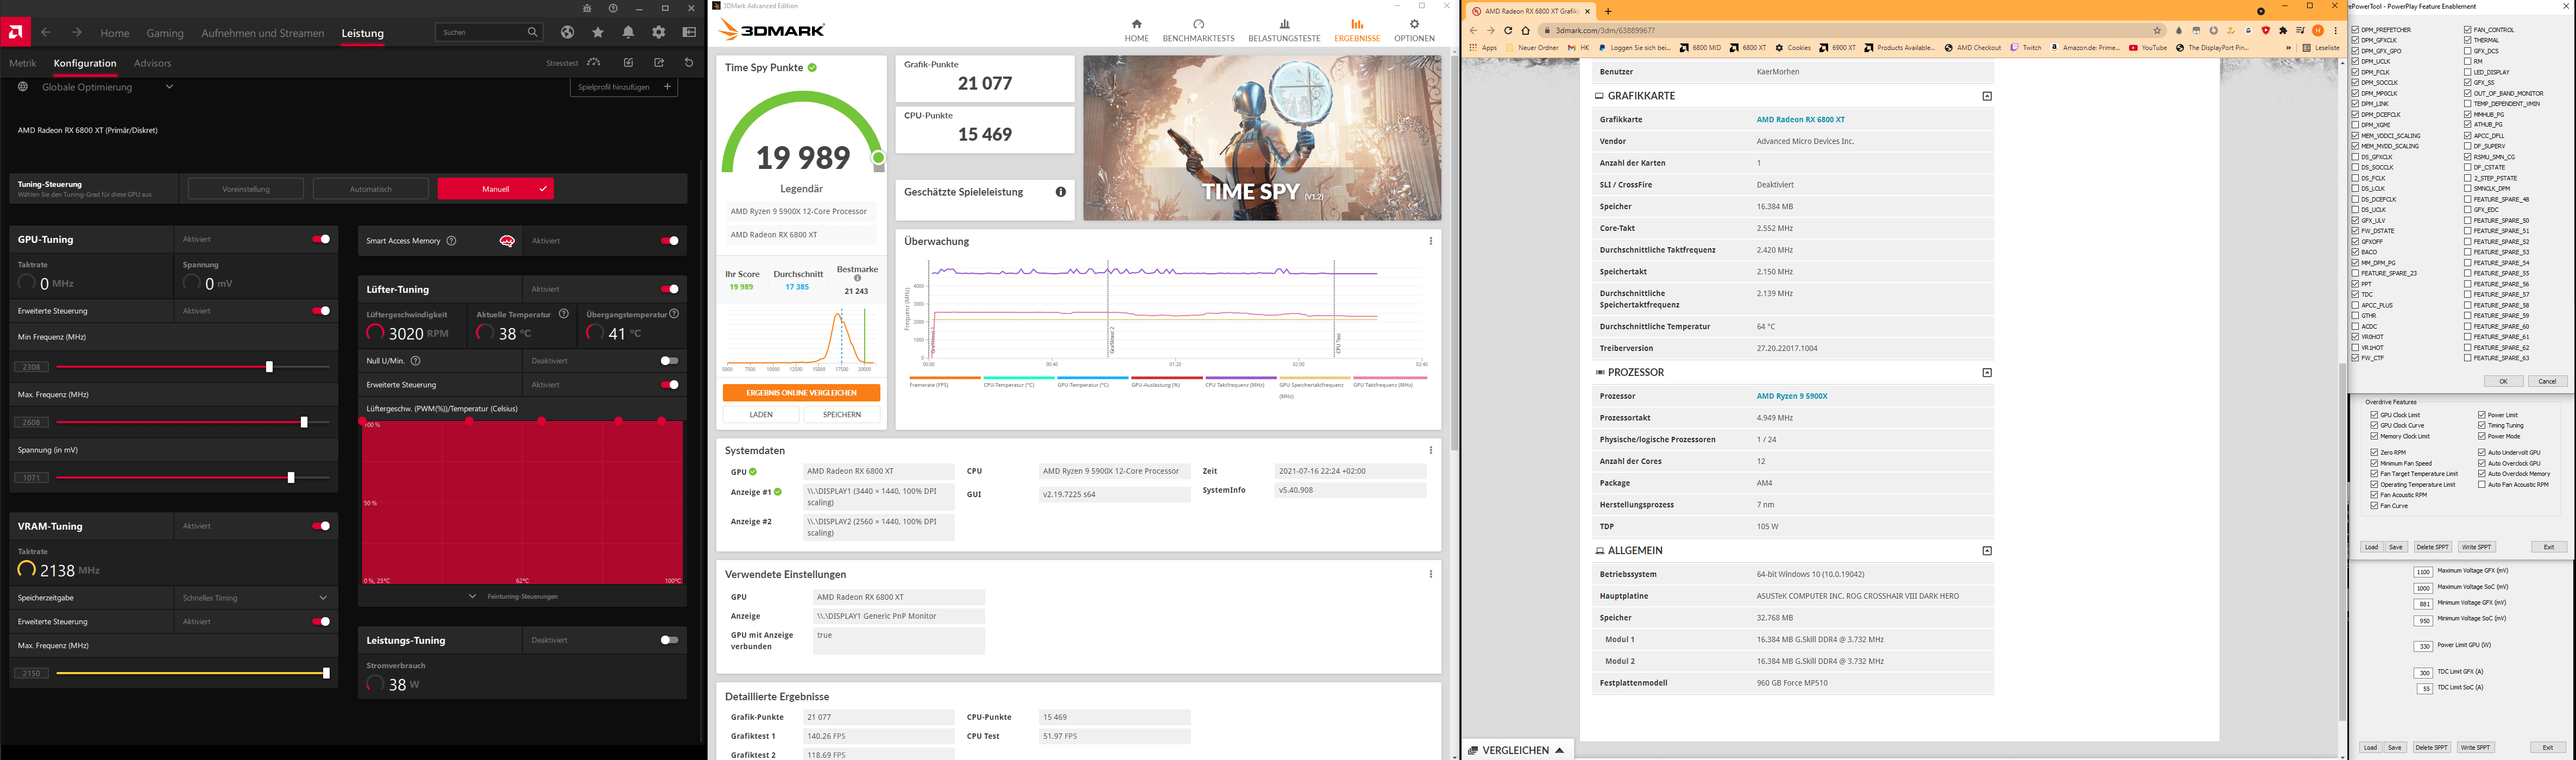Collapse the PROZESSOR section
This screenshot has height=760, width=2576.
point(1987,373)
